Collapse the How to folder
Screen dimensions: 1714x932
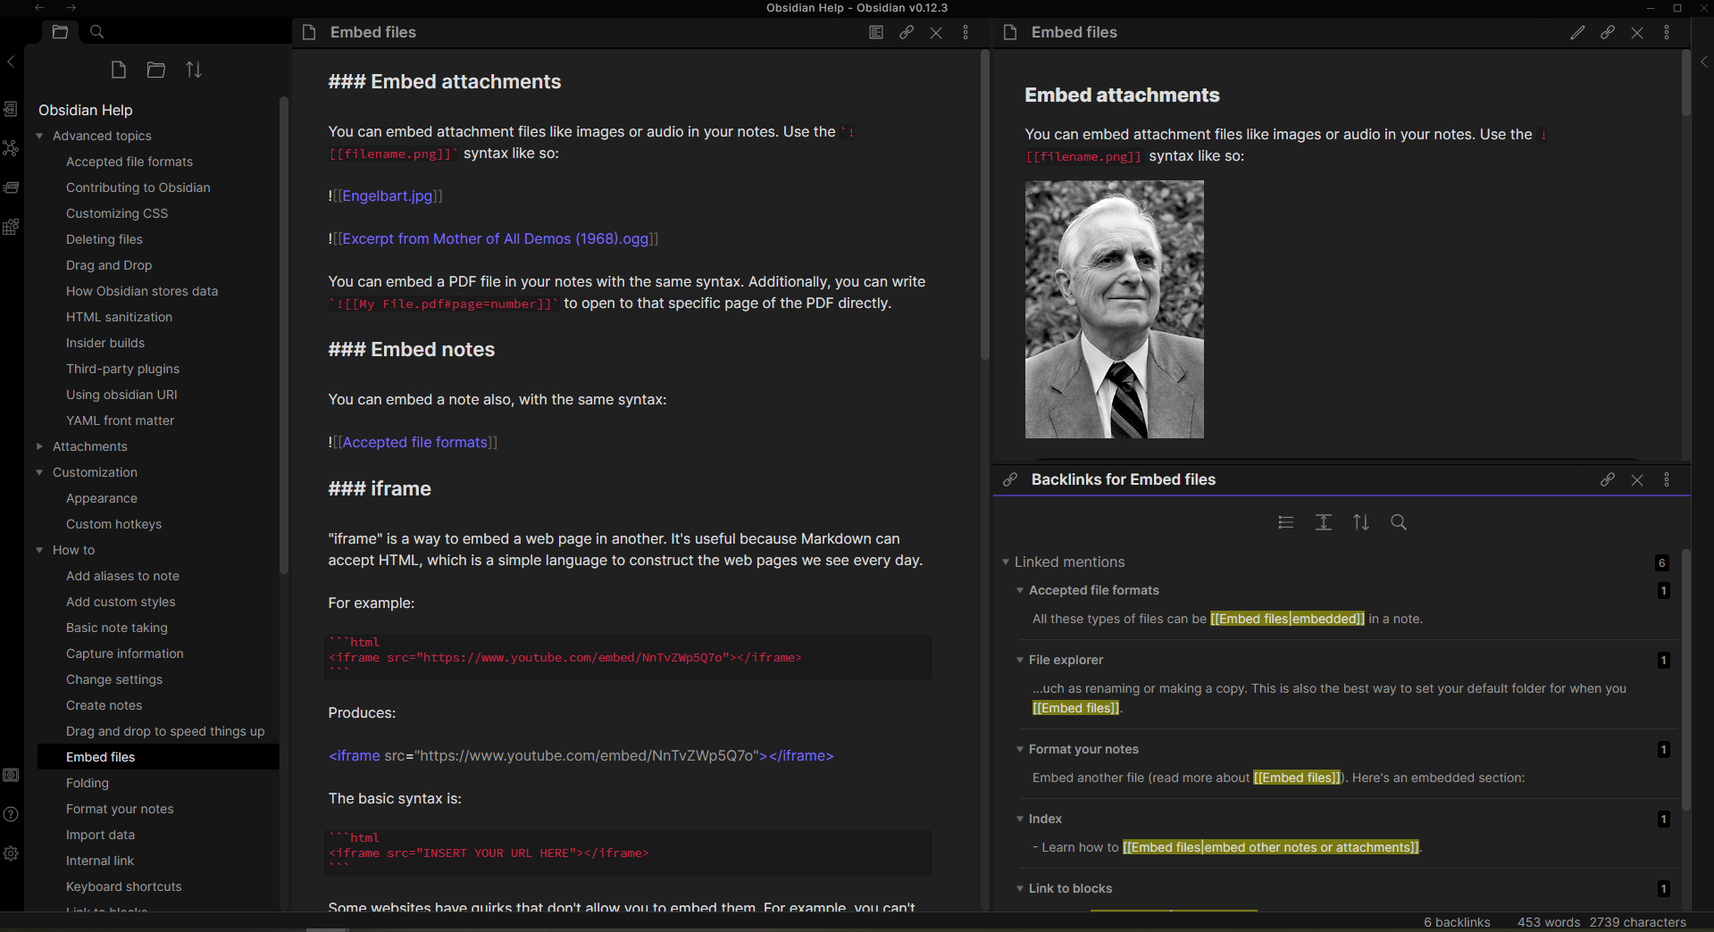(39, 550)
